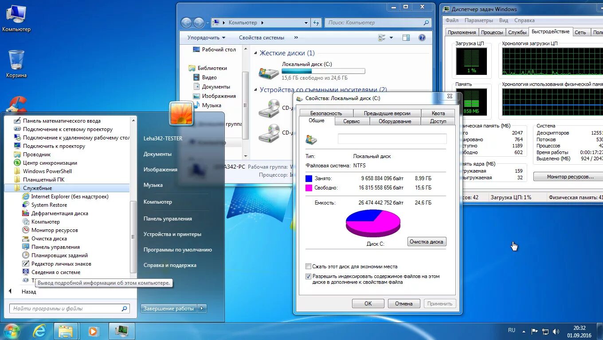This screenshot has height=340, width=603.
Task: Launch Internet Explorer from the taskbar
Action: coord(39,331)
